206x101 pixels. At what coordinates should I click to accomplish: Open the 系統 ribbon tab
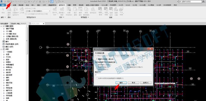27,5
